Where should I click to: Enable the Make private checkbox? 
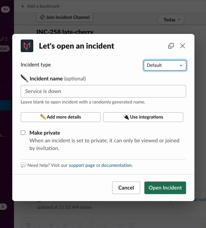[23, 133]
